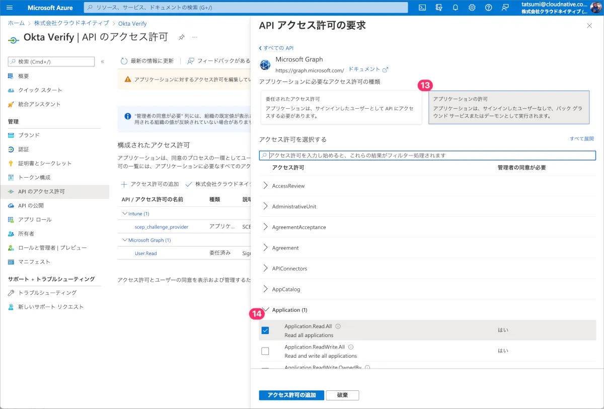The image size is (604, 409).
Task: Uncheck the Application.Read.All permission
Action: 265,331
